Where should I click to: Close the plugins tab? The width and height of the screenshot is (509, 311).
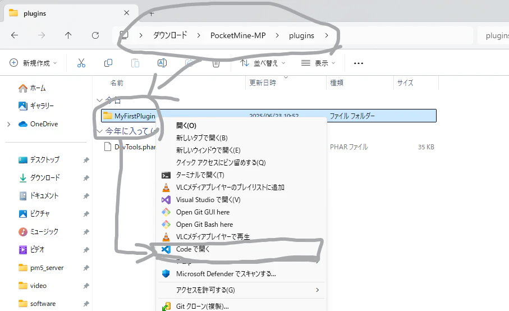tap(127, 13)
